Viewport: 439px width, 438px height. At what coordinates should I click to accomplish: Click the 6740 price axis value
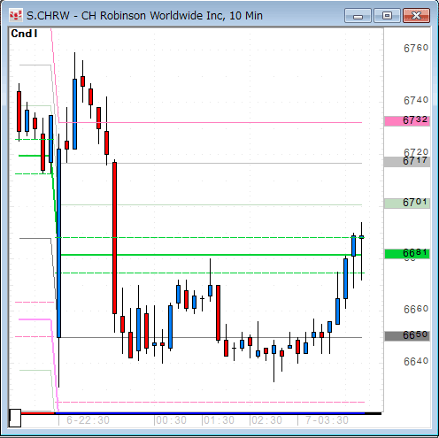click(x=416, y=101)
